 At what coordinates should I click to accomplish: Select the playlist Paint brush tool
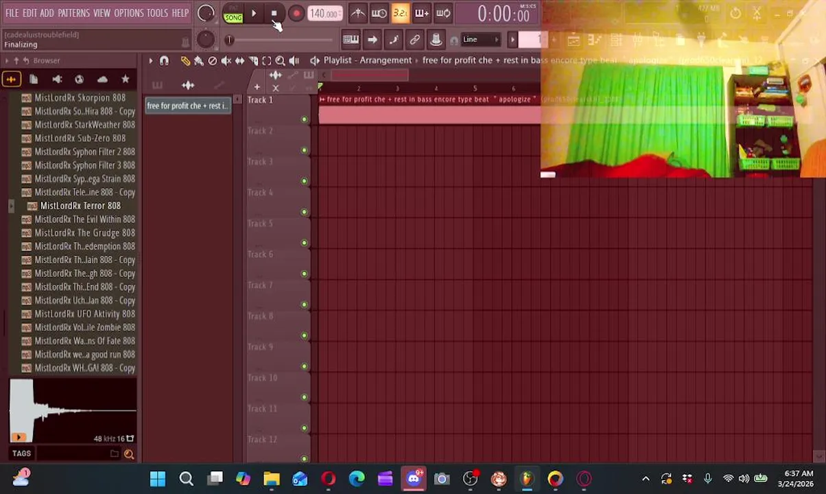(199, 60)
